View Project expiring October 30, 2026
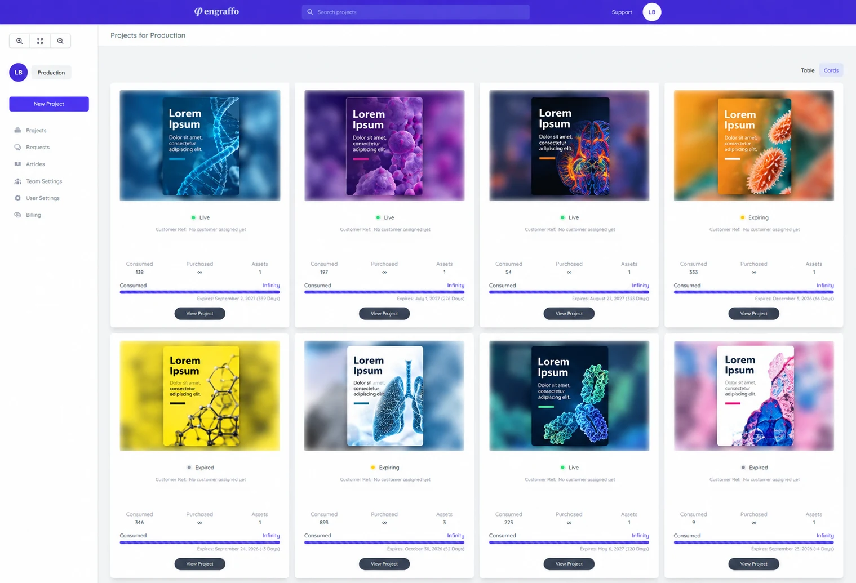 pos(384,563)
